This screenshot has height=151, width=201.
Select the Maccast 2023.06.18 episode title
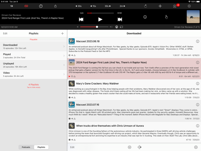[88, 41]
